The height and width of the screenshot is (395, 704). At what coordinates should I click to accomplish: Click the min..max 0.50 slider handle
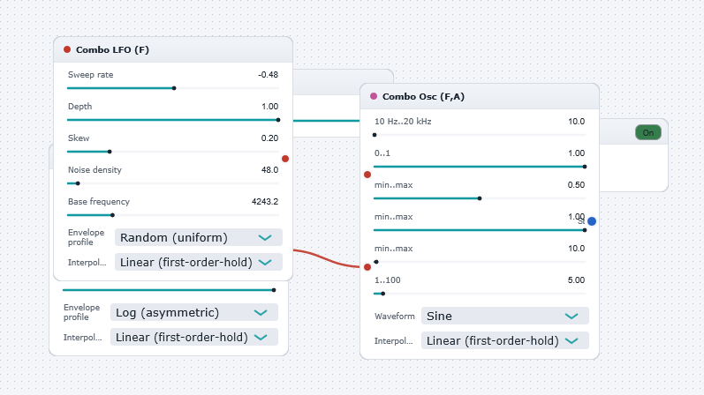480,198
